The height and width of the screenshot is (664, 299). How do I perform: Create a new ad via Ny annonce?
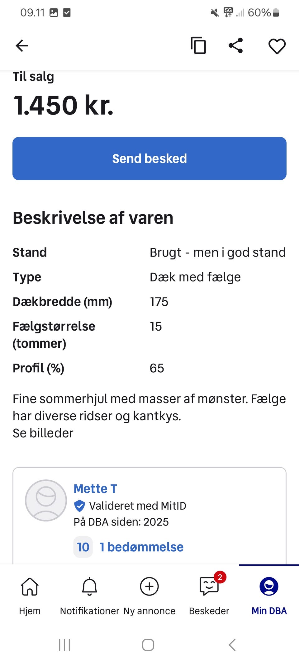click(x=149, y=593)
